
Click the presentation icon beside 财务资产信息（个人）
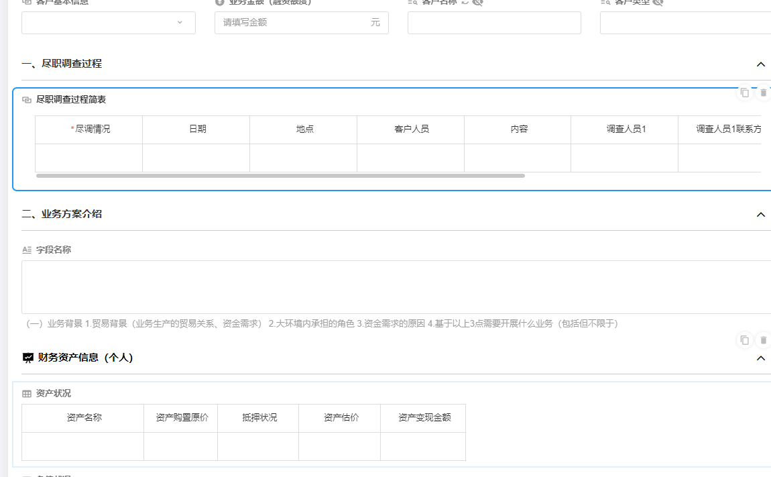point(27,358)
